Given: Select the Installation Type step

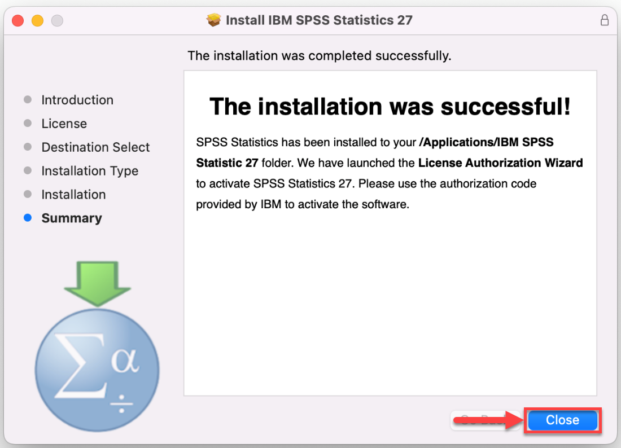Looking at the screenshot, I should (90, 171).
